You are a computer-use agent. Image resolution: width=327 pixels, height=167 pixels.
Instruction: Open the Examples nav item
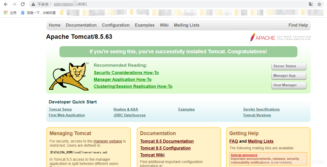coord(145,25)
